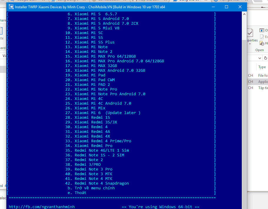Click the line '9. Xiaomi Mi 5 Miui V8'

pos(94,28)
